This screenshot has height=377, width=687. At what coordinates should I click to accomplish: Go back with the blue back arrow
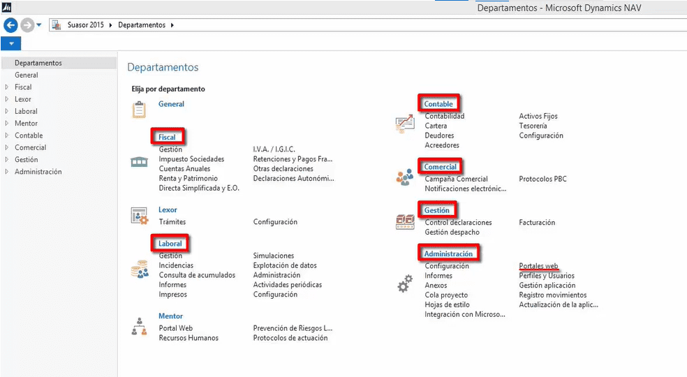pos(11,25)
